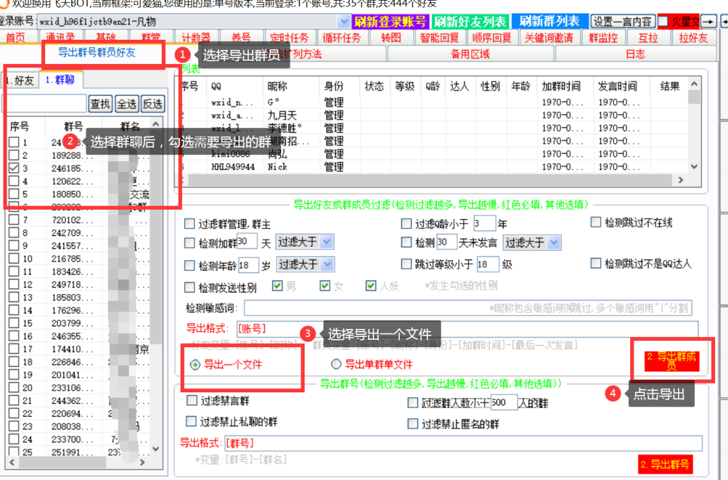Click the red 导出群号 button

(665, 464)
